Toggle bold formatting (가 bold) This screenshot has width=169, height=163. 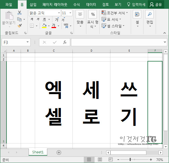32,19
